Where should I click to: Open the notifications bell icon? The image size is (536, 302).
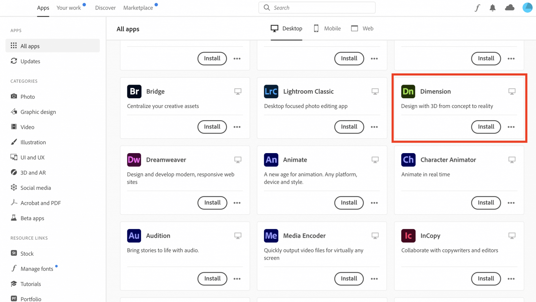(492, 7)
